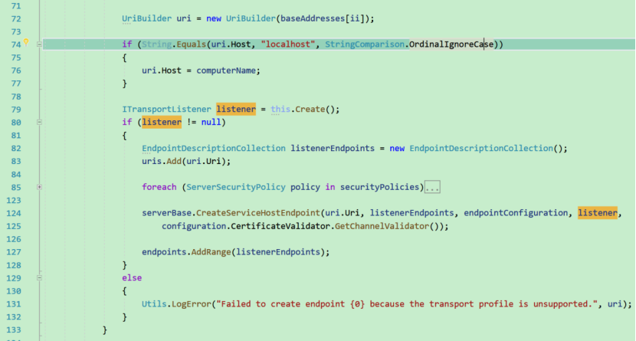Click highlighted 'listener' on line 80
Image resolution: width=636 pixels, height=341 pixels.
pyautogui.click(x=162, y=122)
